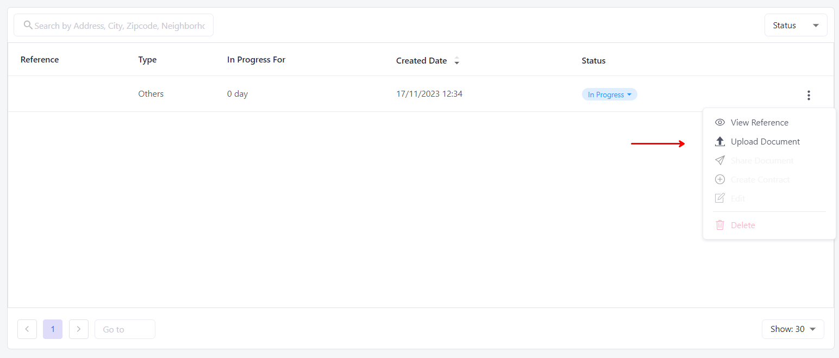Choose Upload Document menu entry
The image size is (839, 358).
(765, 142)
